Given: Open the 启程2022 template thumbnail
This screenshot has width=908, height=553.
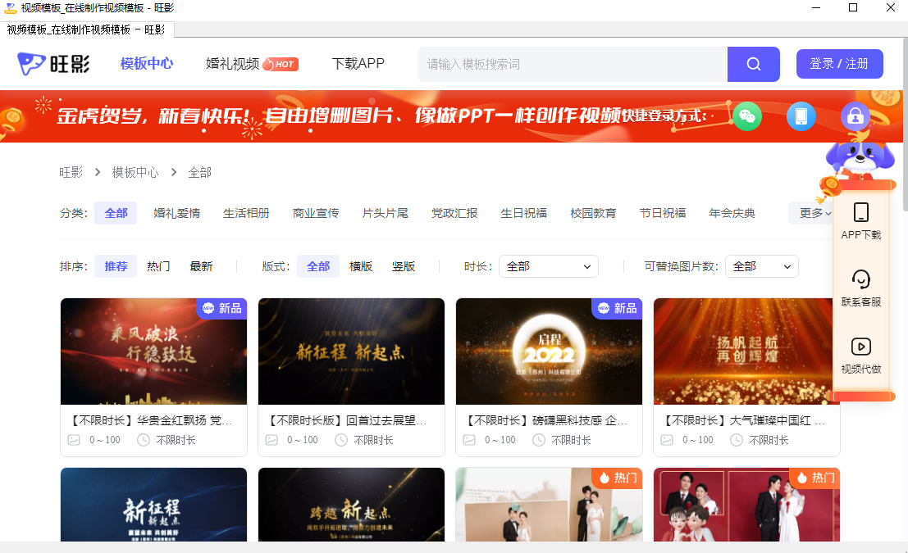Looking at the screenshot, I should click(549, 351).
